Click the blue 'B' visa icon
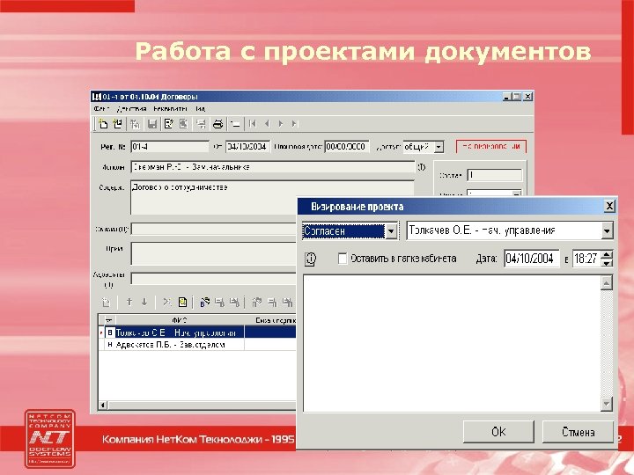The height and width of the screenshot is (475, 634). 204,302
